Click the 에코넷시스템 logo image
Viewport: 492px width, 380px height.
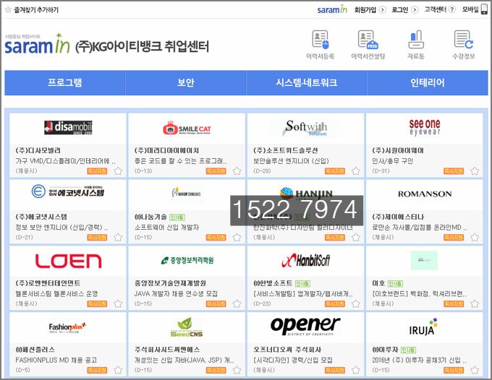click(x=68, y=191)
